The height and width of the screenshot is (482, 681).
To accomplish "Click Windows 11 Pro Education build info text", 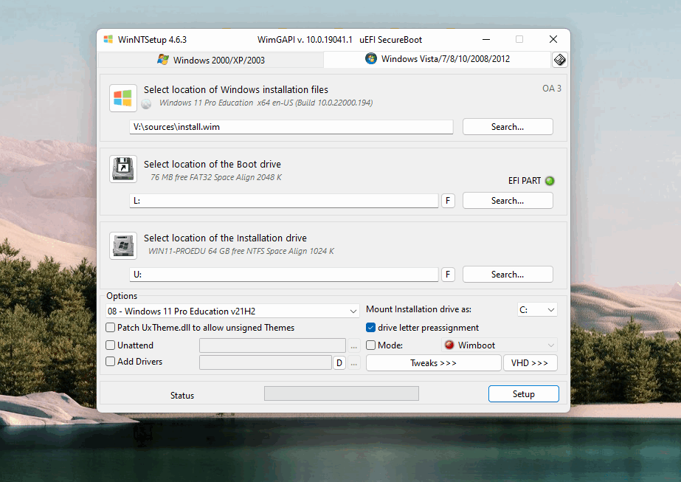I will pos(266,103).
